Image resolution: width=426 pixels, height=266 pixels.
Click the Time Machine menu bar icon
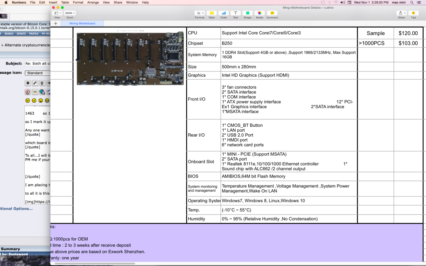pyautogui.click(x=322, y=2)
